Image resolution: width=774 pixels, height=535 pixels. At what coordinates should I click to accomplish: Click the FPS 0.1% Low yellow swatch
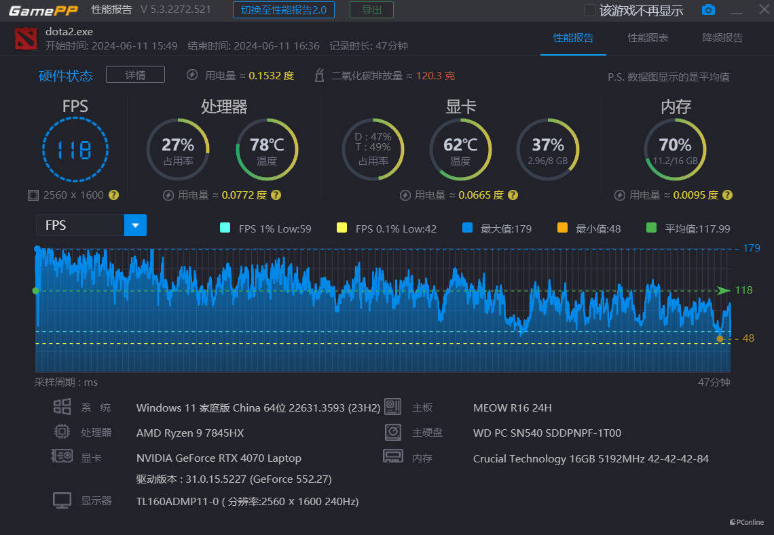tap(342, 228)
